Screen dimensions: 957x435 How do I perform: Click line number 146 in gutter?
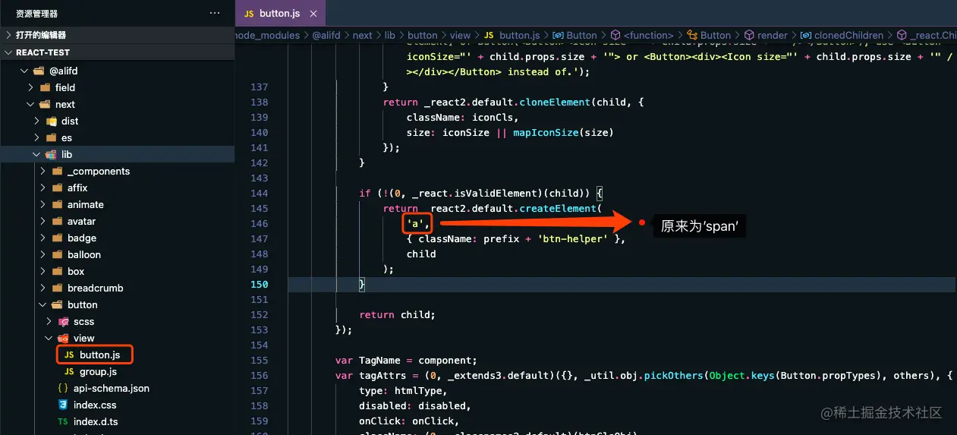[x=259, y=223]
